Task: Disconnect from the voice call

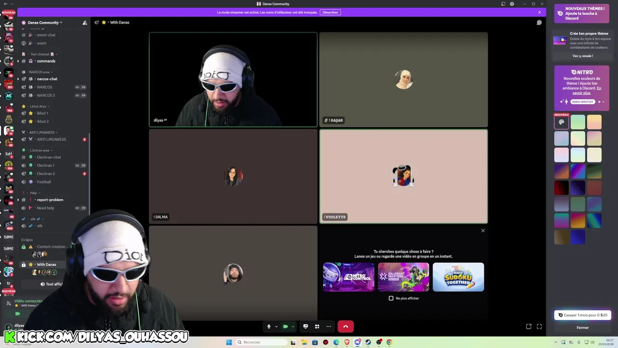Action: 346,327
